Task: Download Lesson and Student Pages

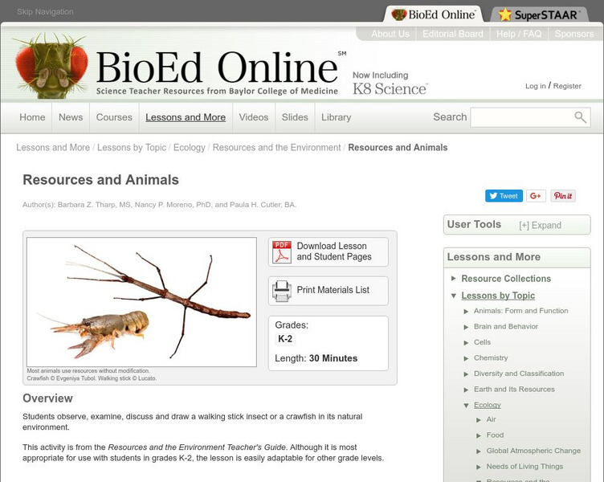Action: coord(329,251)
